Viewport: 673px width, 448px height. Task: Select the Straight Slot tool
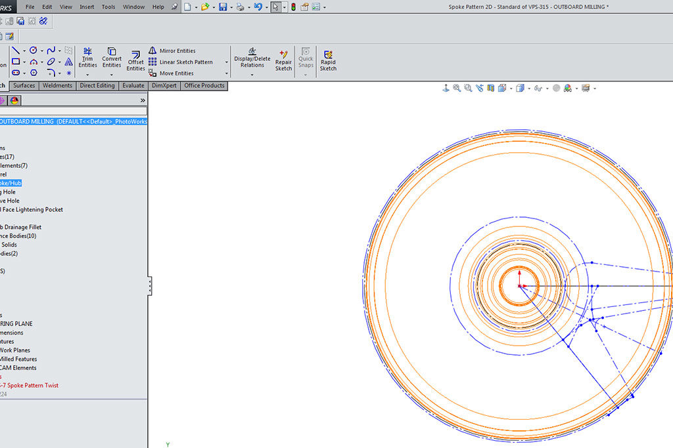(16, 73)
